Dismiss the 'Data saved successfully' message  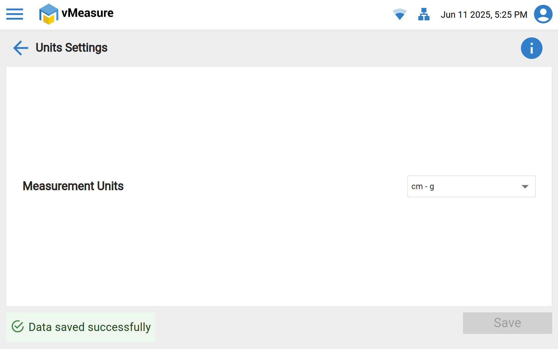[90, 327]
